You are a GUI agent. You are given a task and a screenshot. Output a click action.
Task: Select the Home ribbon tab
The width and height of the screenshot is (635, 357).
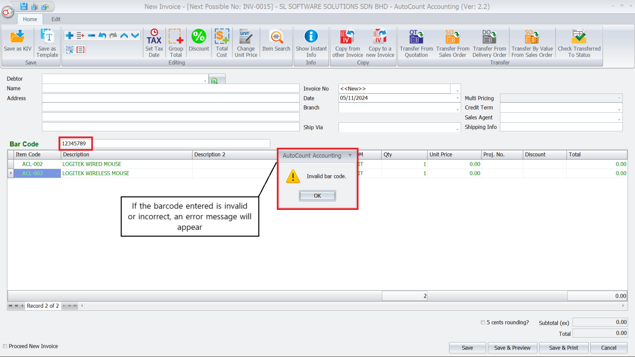point(30,19)
